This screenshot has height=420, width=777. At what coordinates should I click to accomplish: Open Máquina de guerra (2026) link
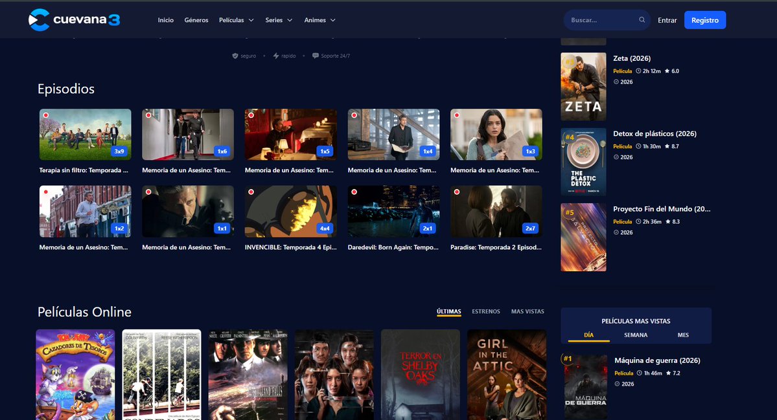(657, 360)
